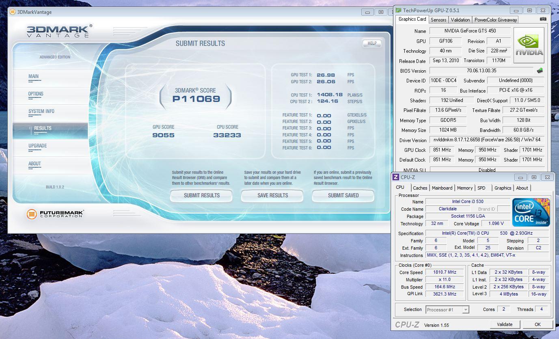Click the GPU TEST 1 value 26.98
This screenshot has width=559, height=339.
326,75
